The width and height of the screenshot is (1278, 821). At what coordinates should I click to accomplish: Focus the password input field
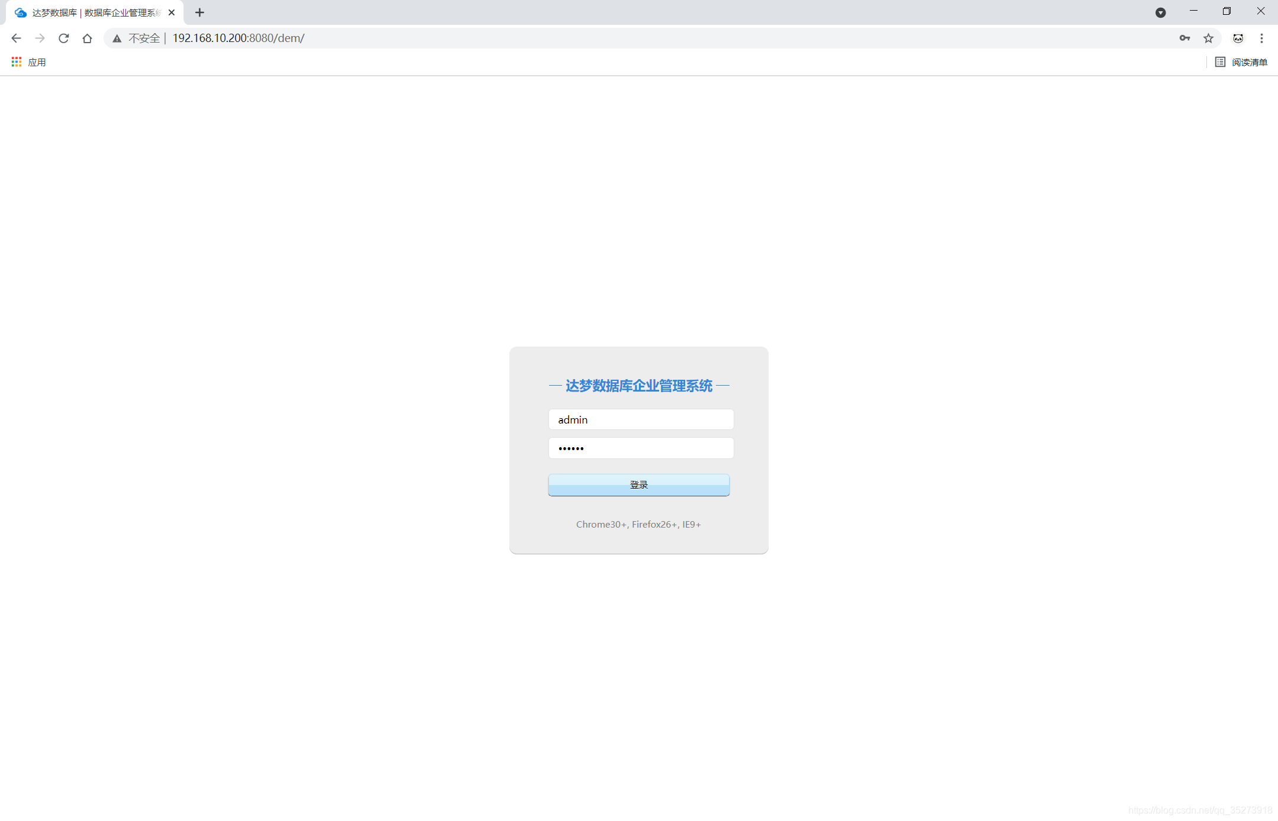641,448
